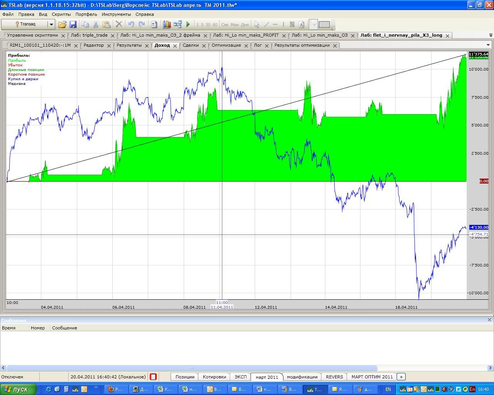The height and width of the screenshot is (395, 494).
Task: Open the Портфель menu
Action: click(x=86, y=14)
